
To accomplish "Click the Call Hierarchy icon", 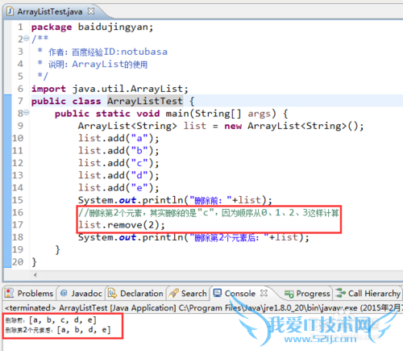I will (x=340, y=293).
